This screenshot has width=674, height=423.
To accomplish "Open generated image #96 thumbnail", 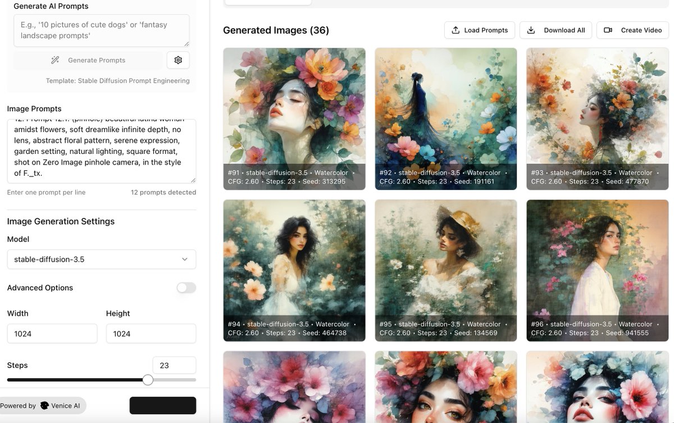I will (x=598, y=270).
